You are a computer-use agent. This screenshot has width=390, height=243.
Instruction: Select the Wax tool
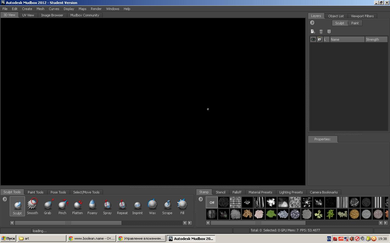coord(152,206)
